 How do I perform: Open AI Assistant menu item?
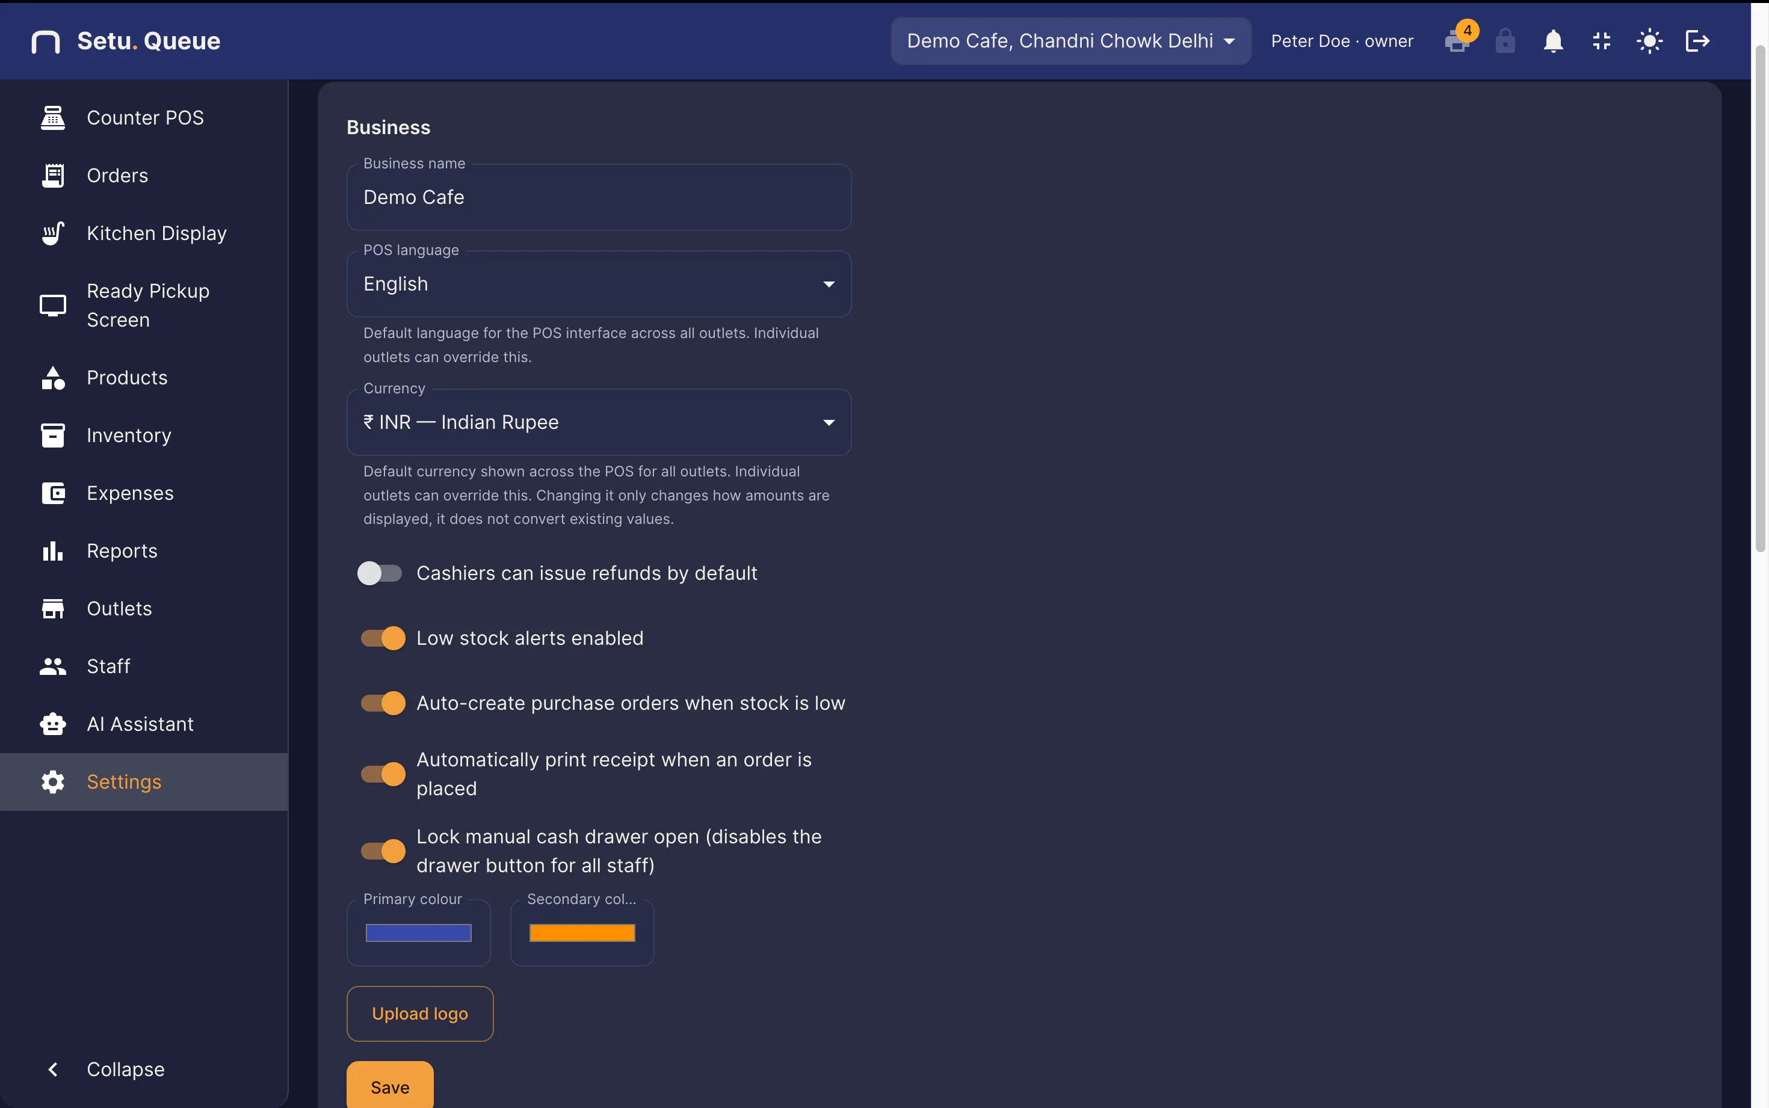click(x=144, y=724)
